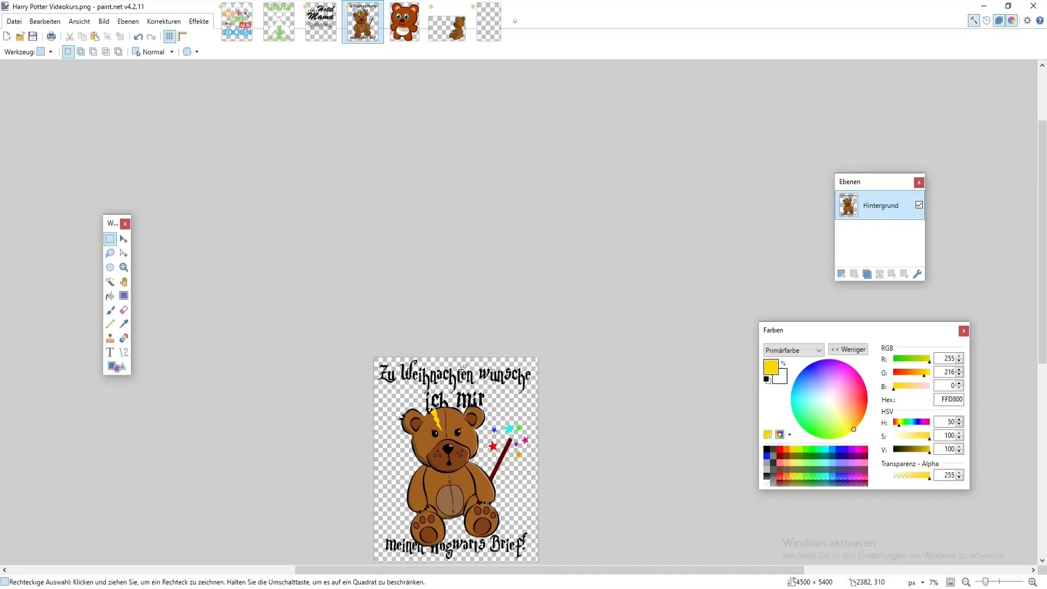The width and height of the screenshot is (1047, 589).
Task: Select the Color Picker eyedropper tool
Action: click(x=124, y=324)
